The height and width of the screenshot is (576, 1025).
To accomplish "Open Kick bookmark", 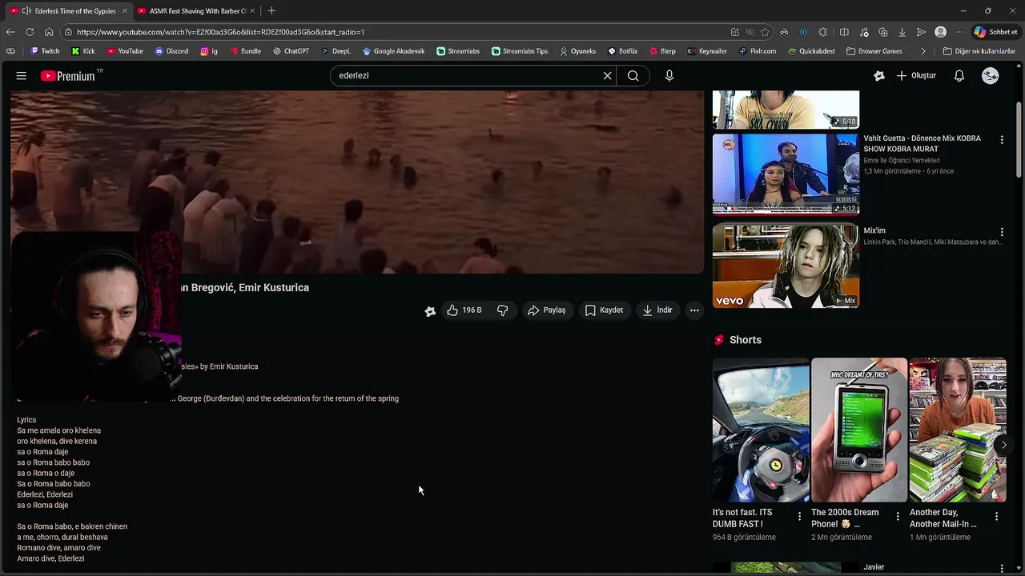I will (x=83, y=51).
